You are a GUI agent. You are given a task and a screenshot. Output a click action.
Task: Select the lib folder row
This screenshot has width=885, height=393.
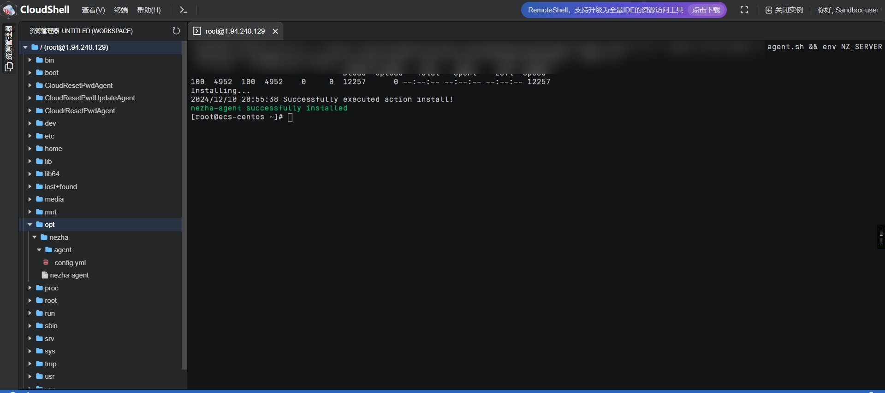pyautogui.click(x=101, y=161)
